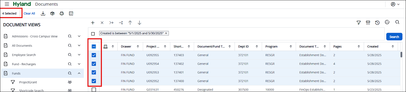This screenshot has height=92, width=406.
Task: Open the ProjectGrant saved filter
Action: point(28,82)
